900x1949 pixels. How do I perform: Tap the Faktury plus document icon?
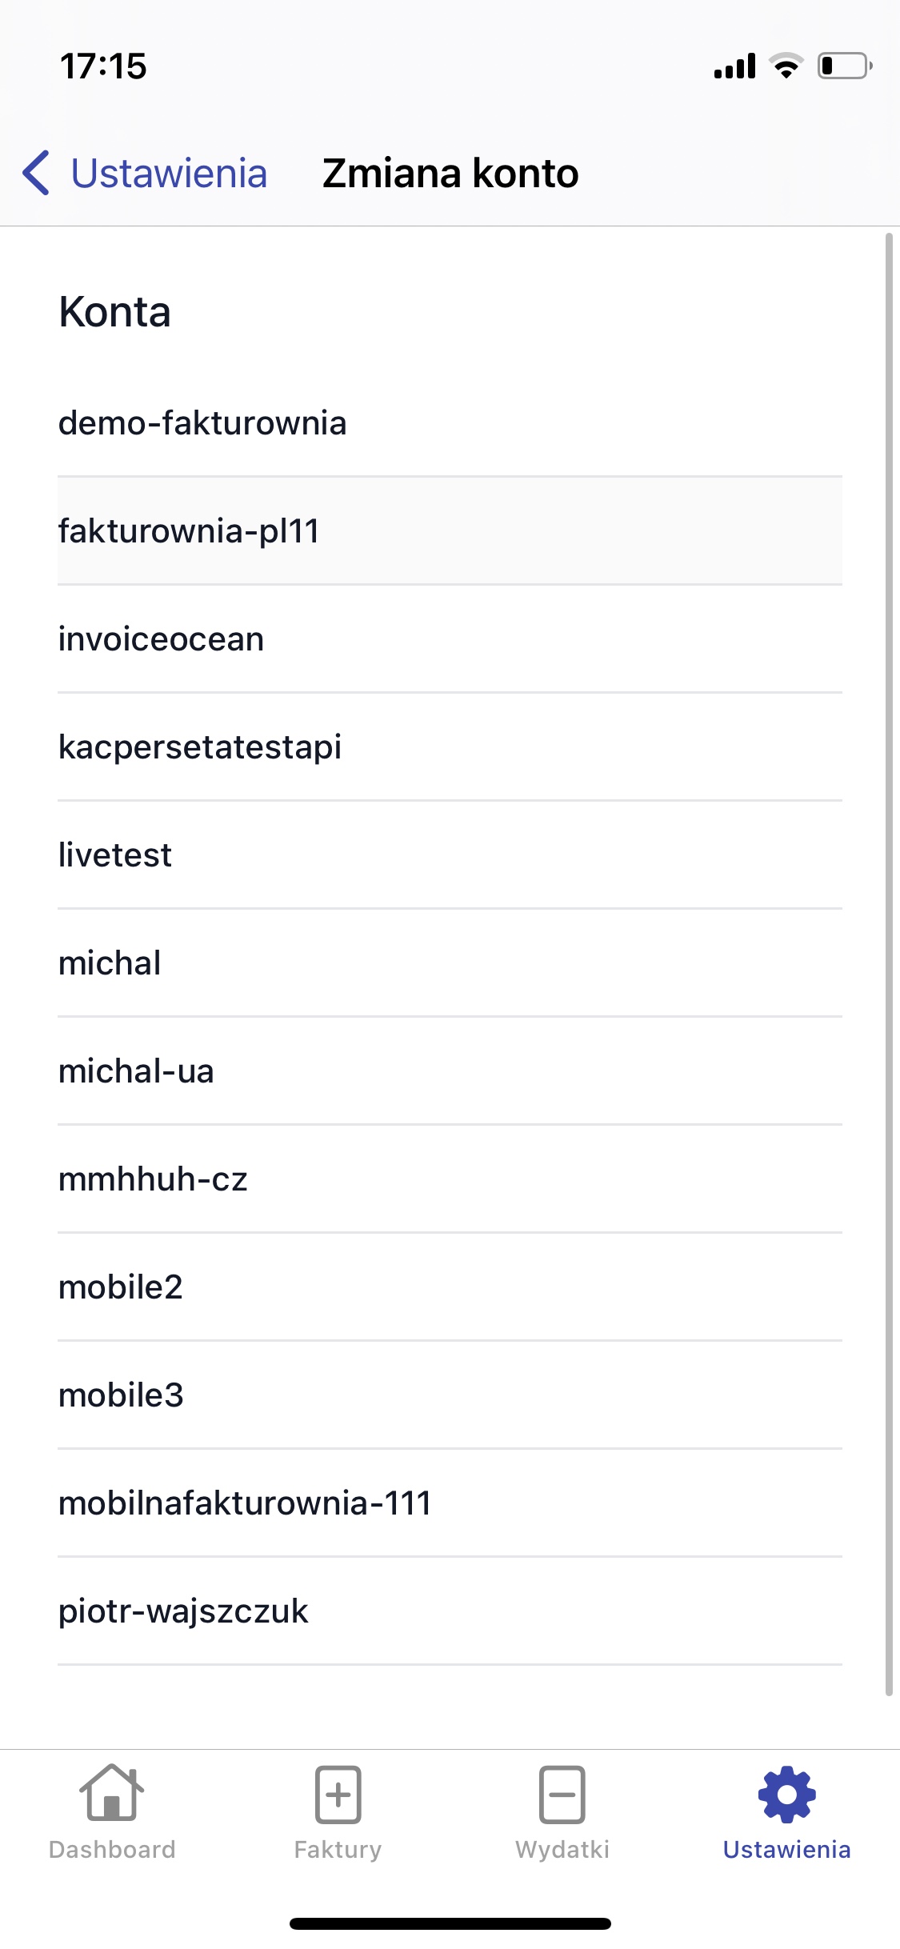(338, 1794)
